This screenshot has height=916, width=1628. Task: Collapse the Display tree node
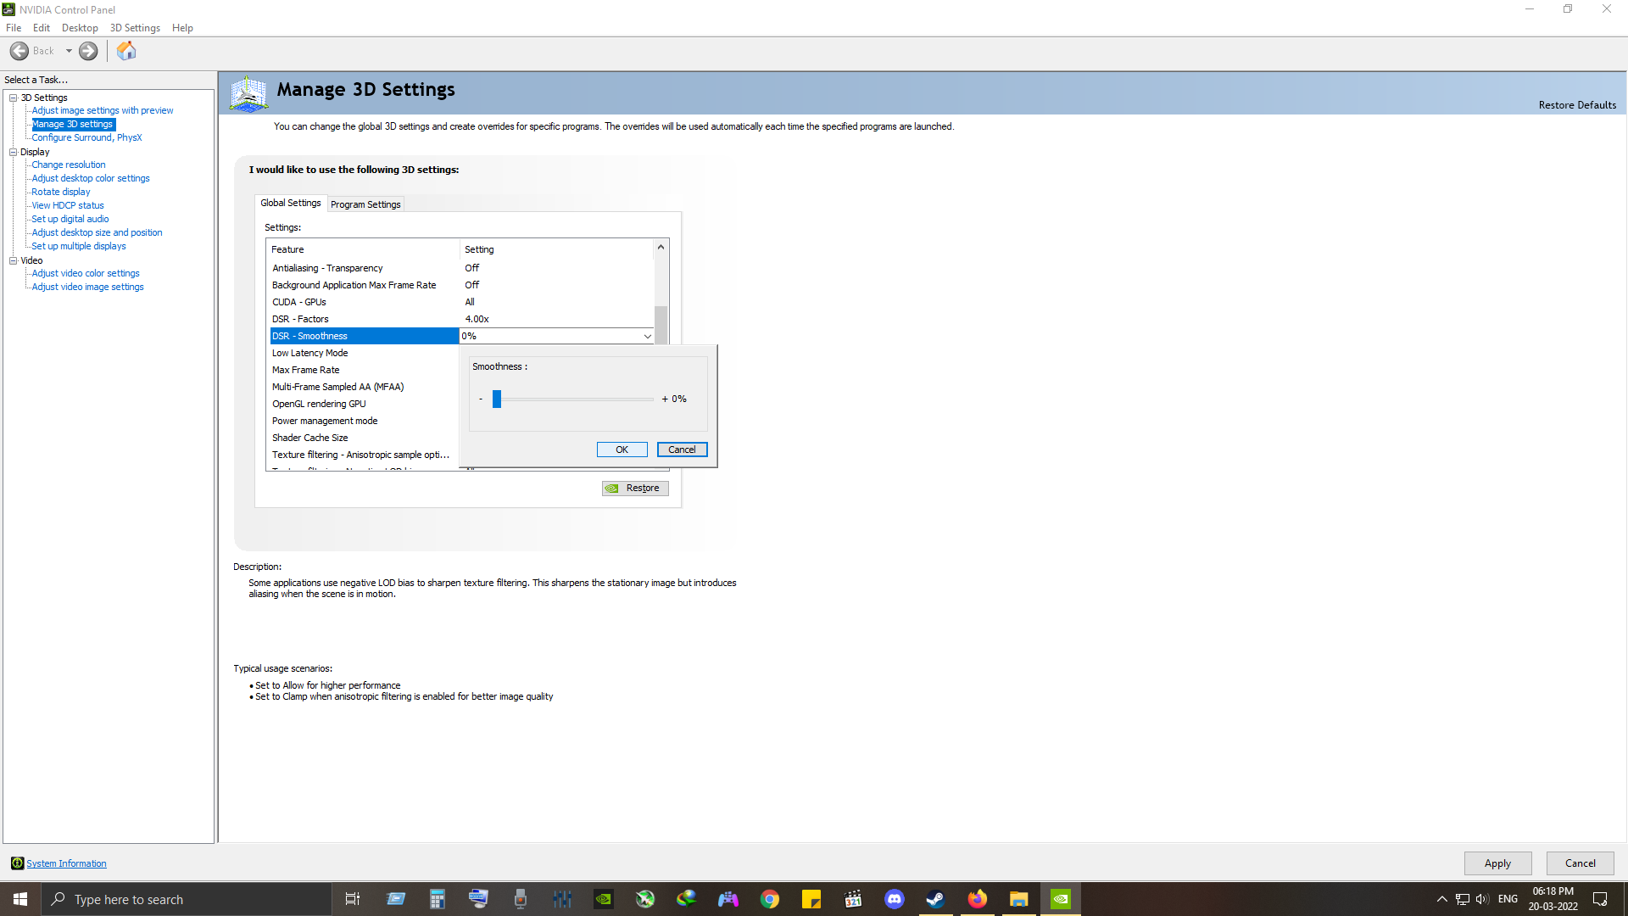point(14,152)
